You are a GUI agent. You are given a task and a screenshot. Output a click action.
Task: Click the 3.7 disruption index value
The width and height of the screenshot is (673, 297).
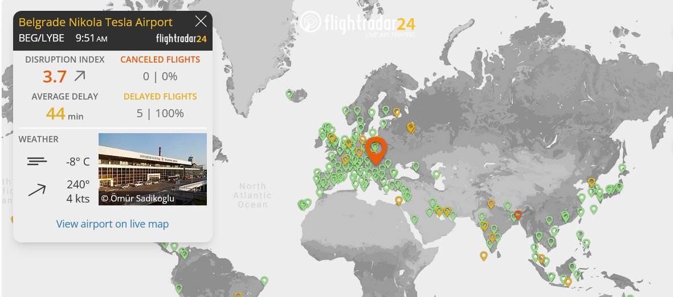pyautogui.click(x=55, y=76)
